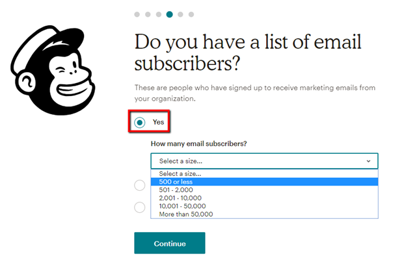The width and height of the screenshot is (406, 266).
Task: Click the third progress dot
Action: [x=159, y=14]
